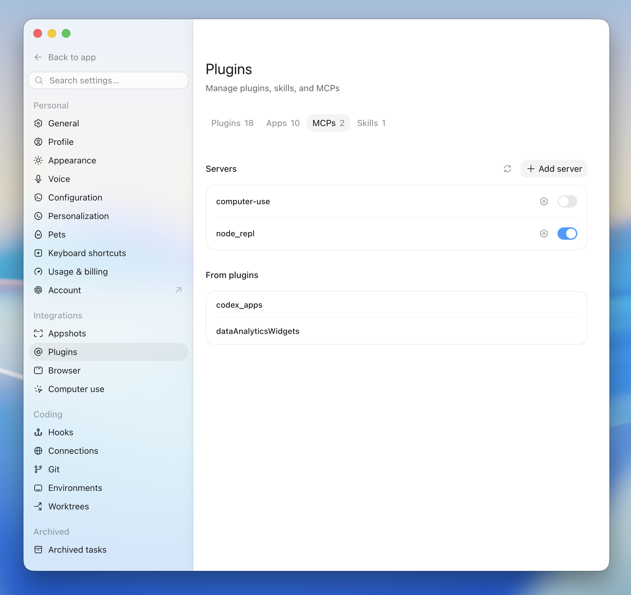The height and width of the screenshot is (595, 631).
Task: Open Worktrees settings
Action: pos(108,506)
